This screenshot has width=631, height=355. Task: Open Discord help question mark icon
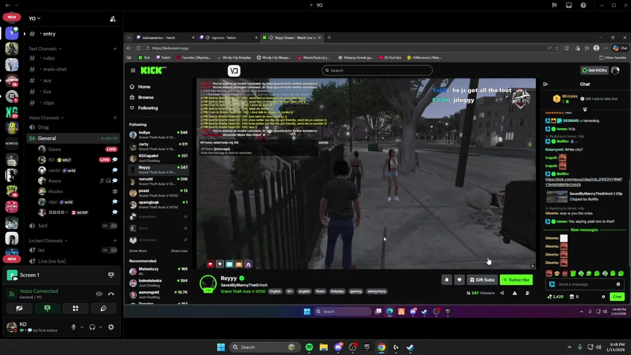[x=583, y=5]
